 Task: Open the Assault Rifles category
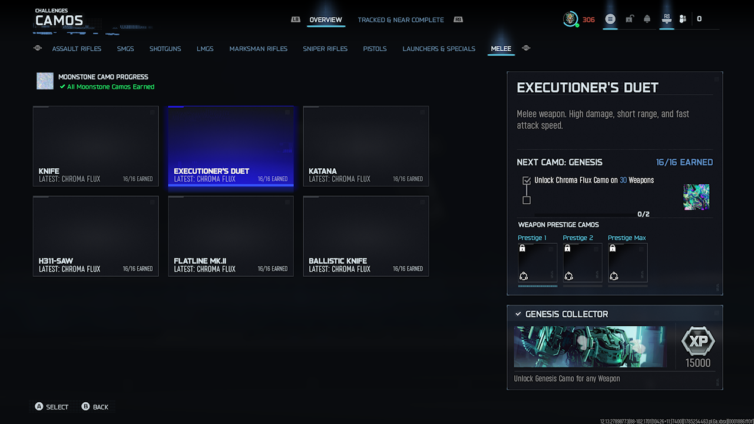point(77,49)
